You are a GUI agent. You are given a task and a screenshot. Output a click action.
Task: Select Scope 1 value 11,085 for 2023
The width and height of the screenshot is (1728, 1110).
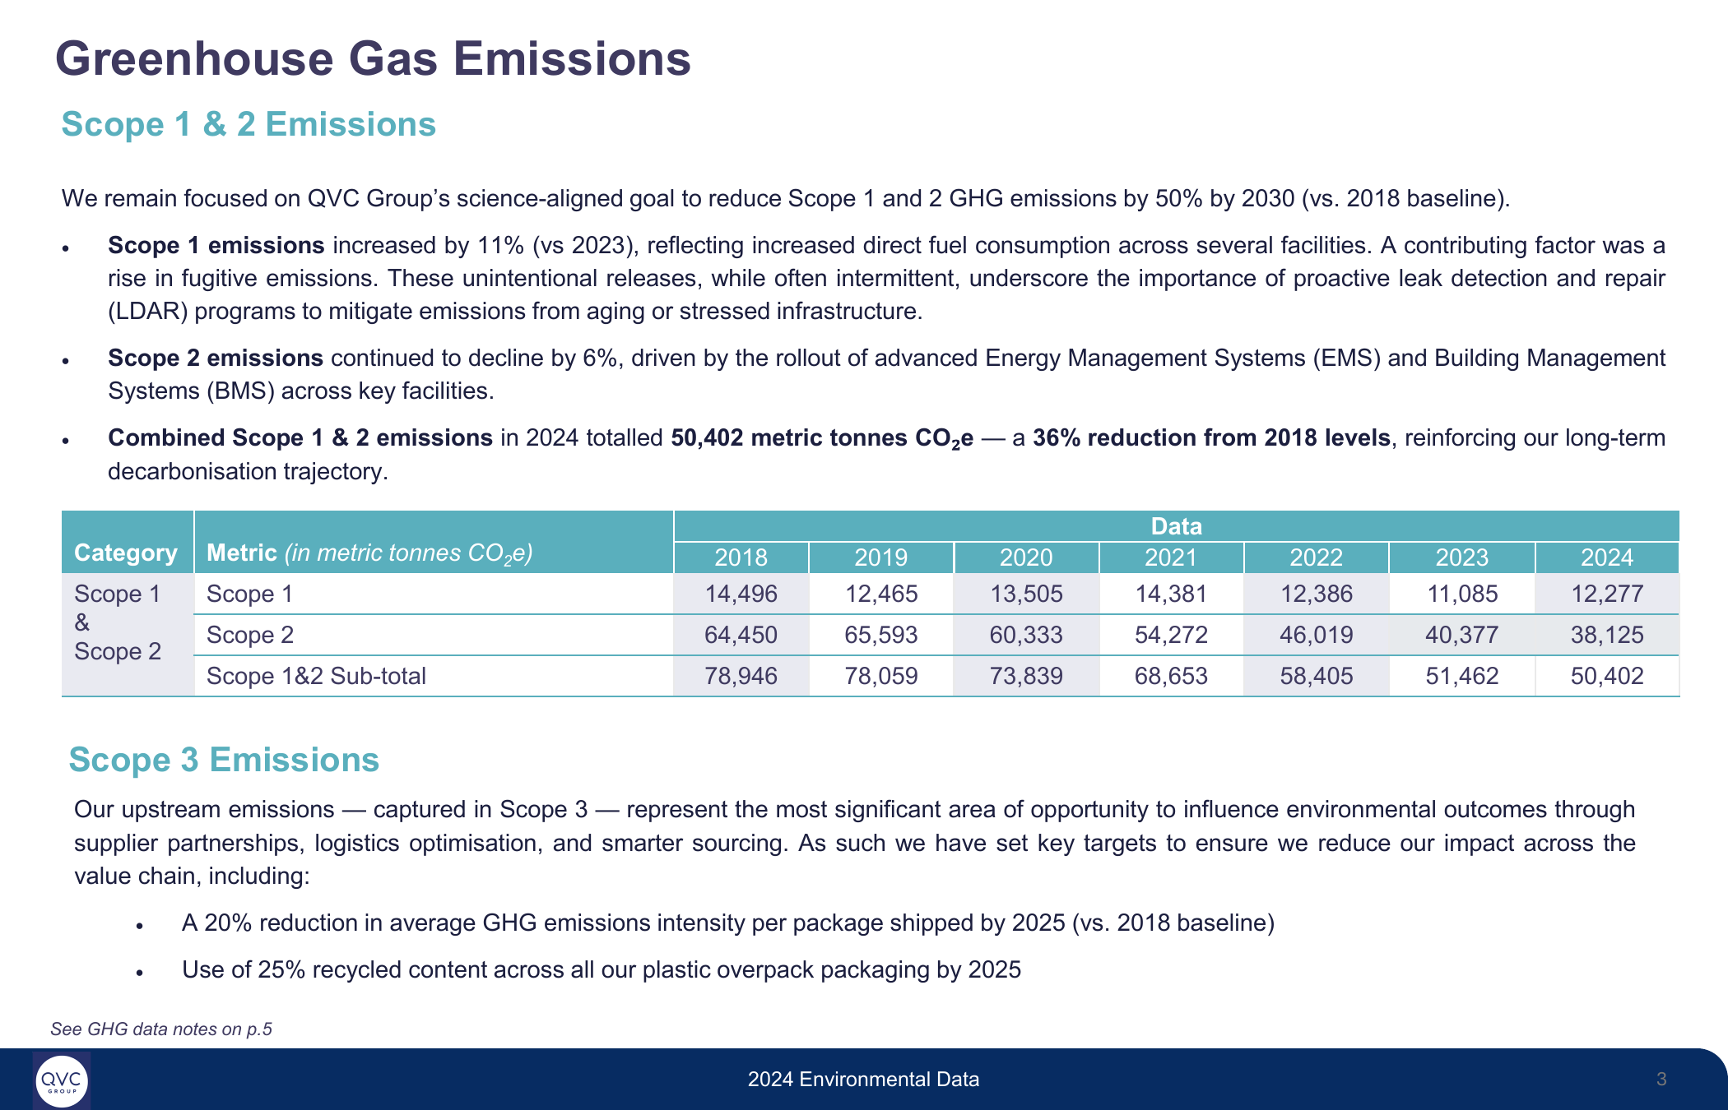1462,594
